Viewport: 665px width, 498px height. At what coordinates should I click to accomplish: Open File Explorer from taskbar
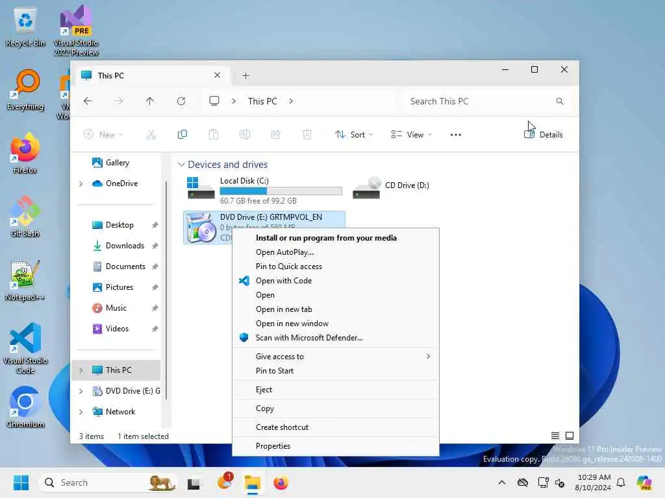coord(253,482)
